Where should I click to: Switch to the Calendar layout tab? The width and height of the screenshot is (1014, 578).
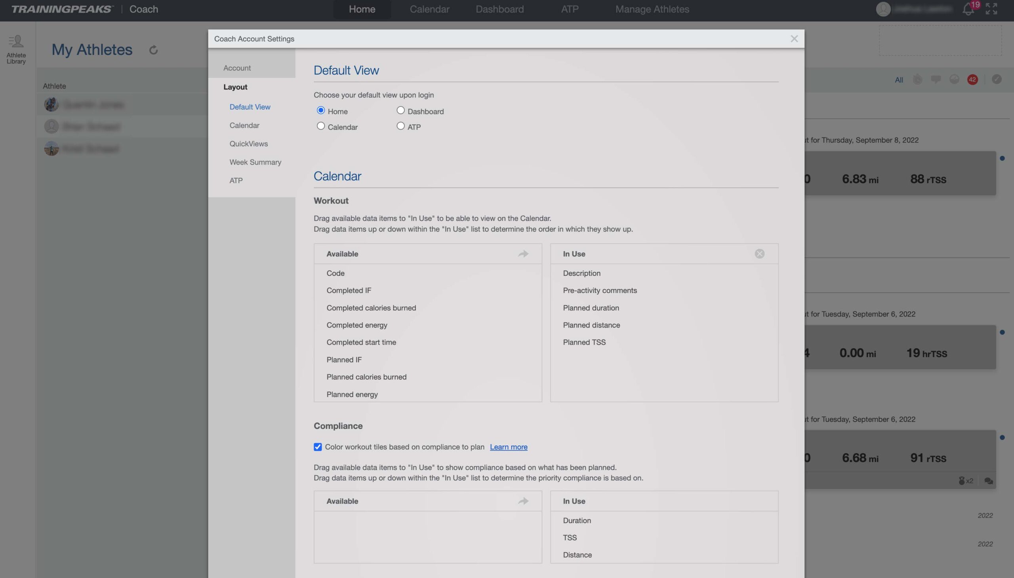[x=244, y=125]
